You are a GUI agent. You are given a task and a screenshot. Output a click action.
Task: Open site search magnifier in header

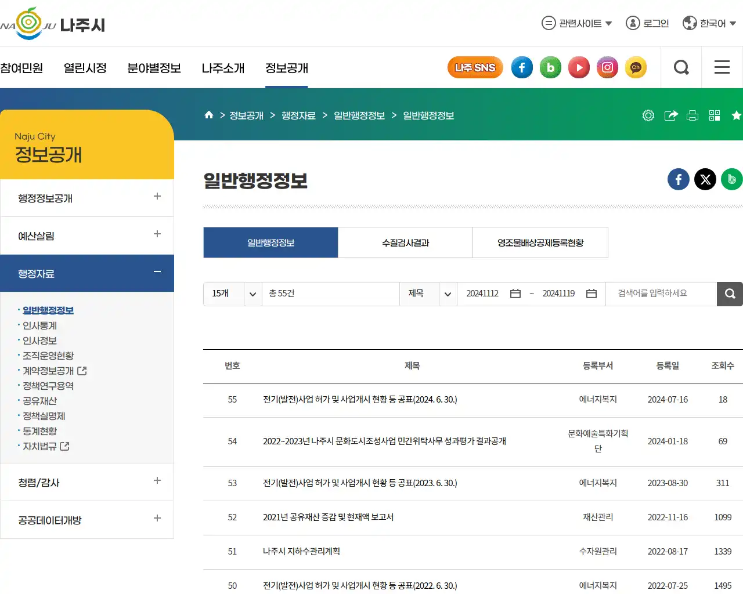681,67
